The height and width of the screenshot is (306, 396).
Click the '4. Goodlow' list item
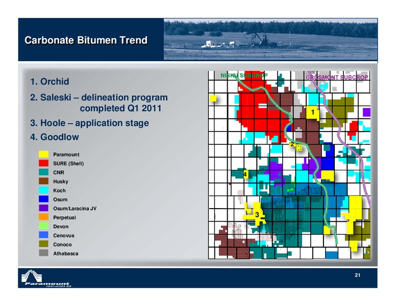(55, 137)
